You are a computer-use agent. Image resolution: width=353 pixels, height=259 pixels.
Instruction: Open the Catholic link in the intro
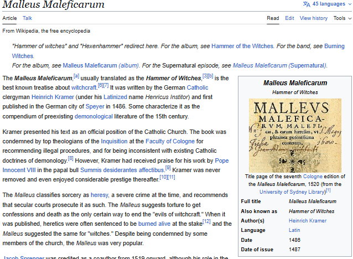tap(198, 87)
